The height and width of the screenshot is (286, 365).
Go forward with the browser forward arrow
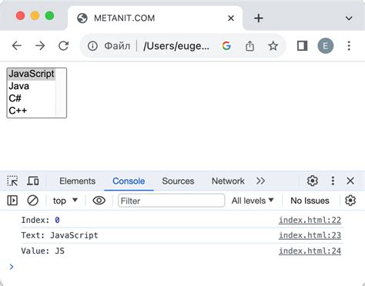pyautogui.click(x=40, y=46)
